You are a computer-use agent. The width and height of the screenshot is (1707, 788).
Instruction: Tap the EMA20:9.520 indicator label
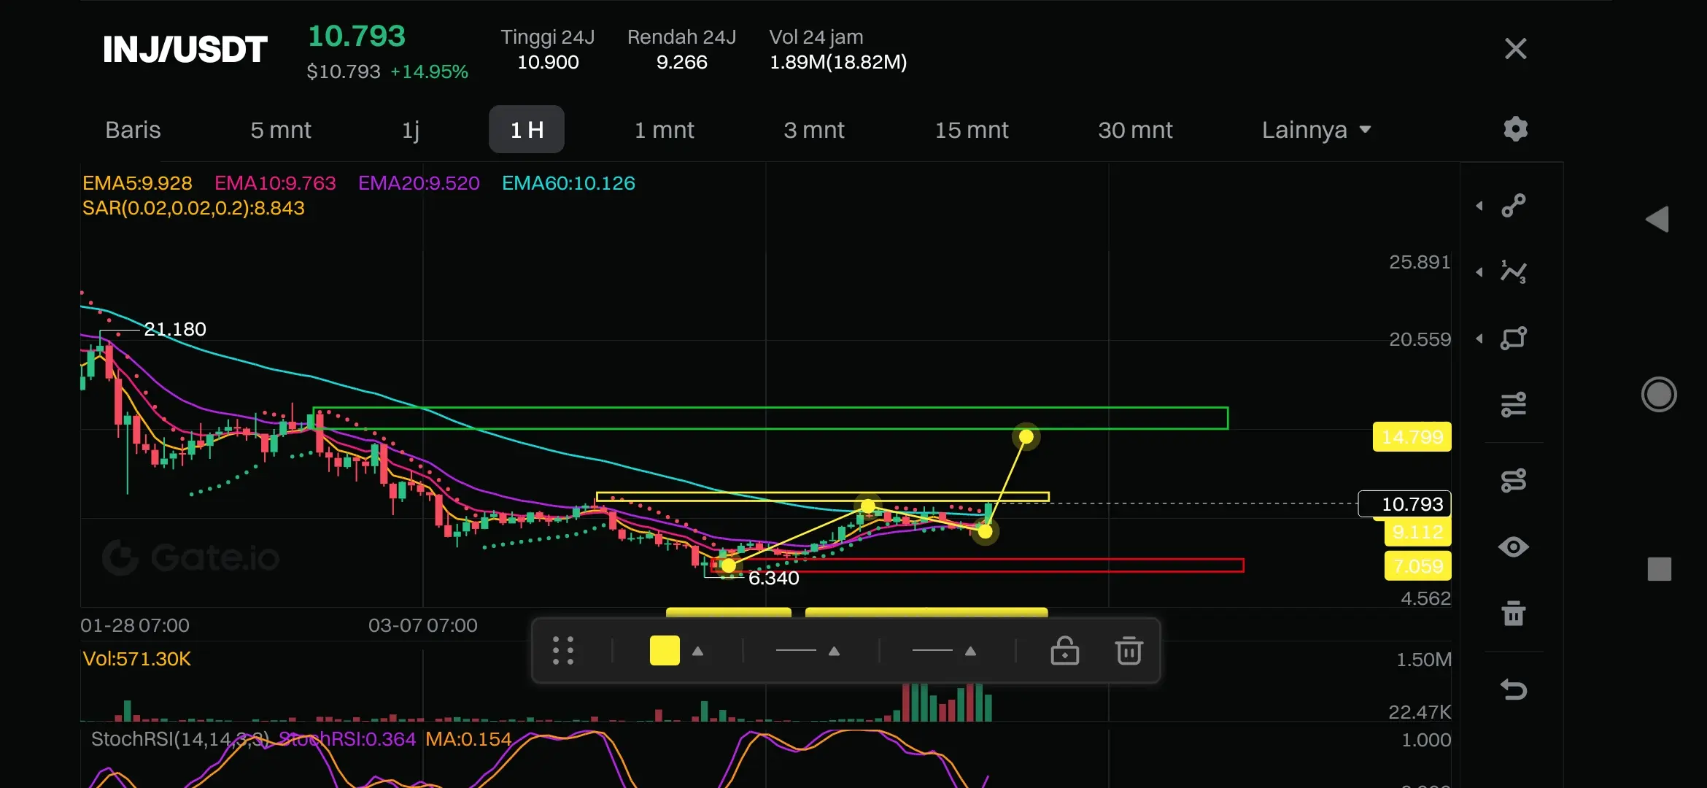click(x=419, y=183)
